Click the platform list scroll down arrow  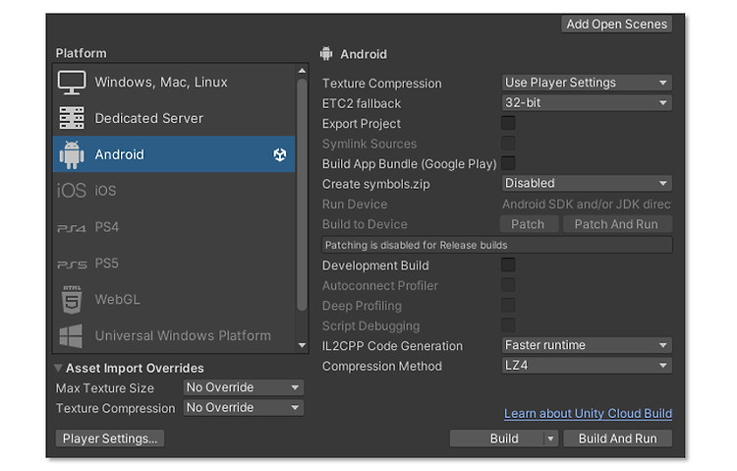[302, 345]
